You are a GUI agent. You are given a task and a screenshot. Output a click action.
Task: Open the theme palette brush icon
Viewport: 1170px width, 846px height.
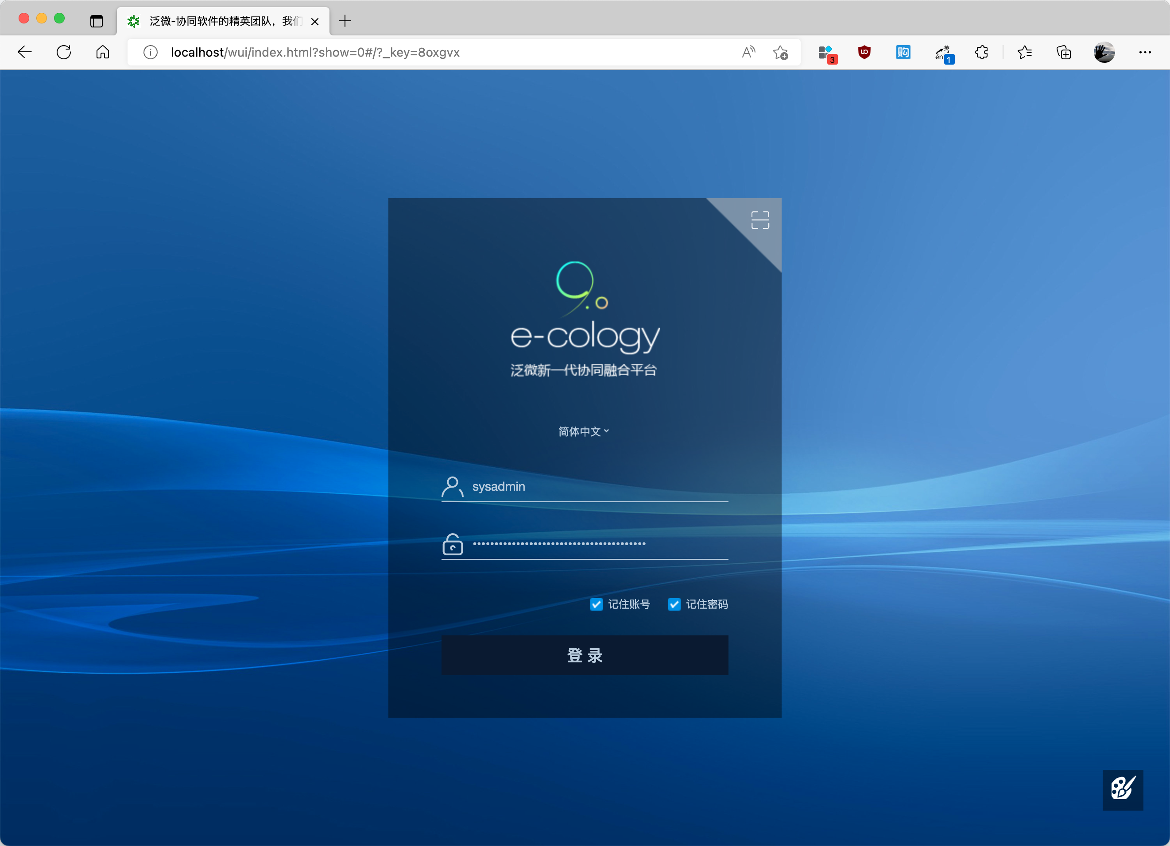[x=1123, y=789]
